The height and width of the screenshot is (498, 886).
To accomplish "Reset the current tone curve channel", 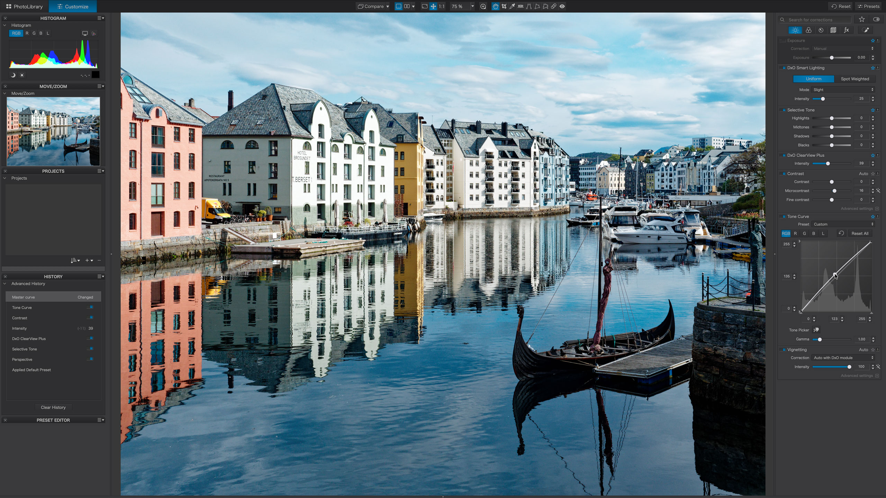I will (841, 233).
